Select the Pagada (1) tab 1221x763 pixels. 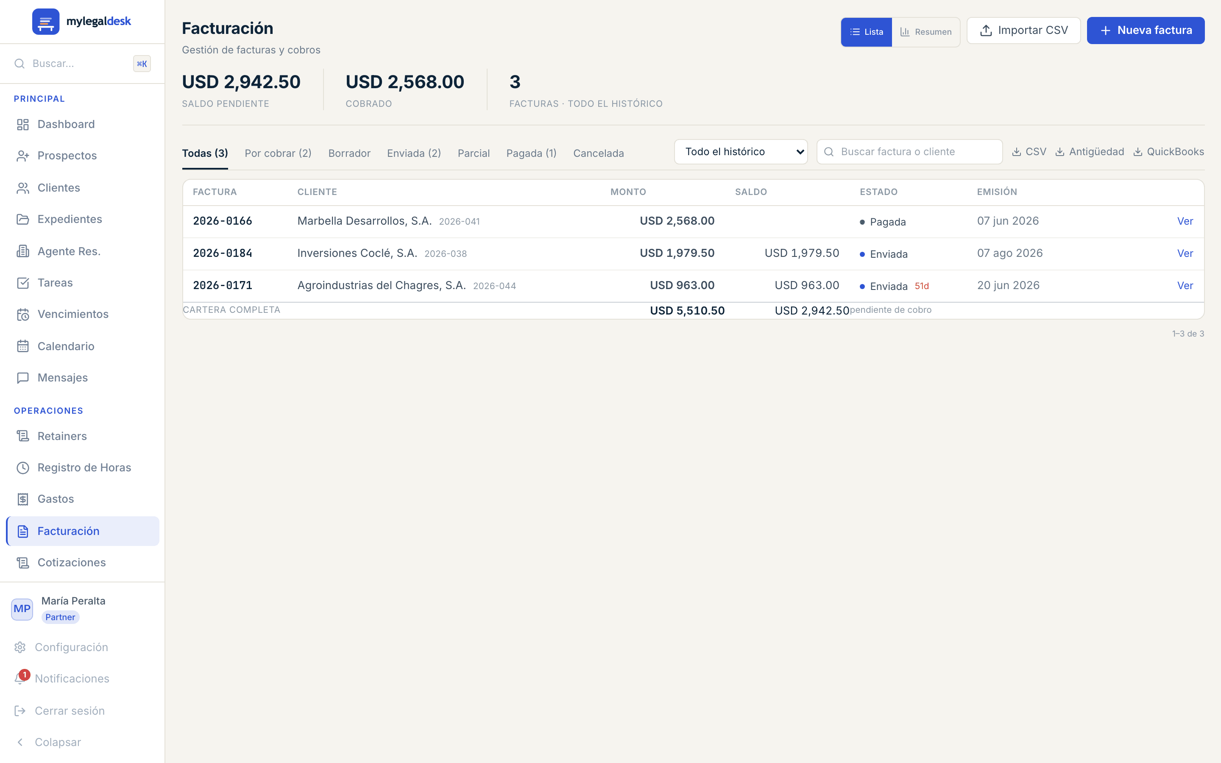(x=531, y=153)
